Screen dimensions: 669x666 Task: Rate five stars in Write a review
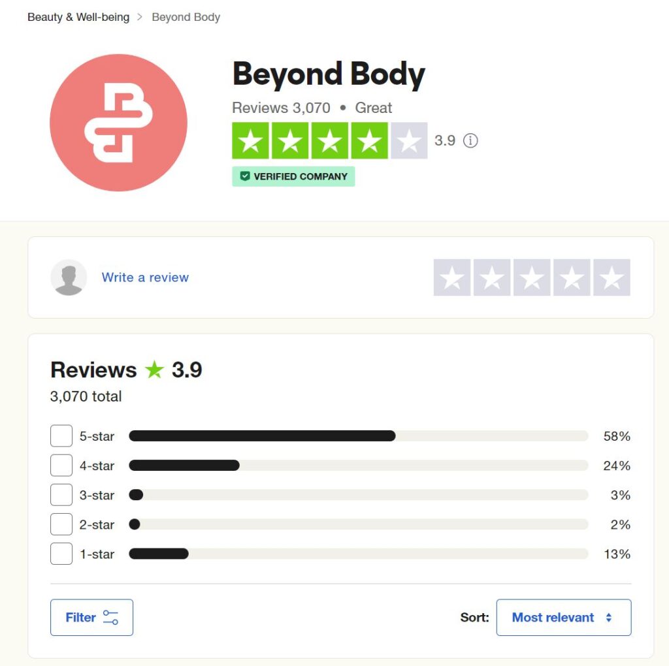[x=612, y=277]
